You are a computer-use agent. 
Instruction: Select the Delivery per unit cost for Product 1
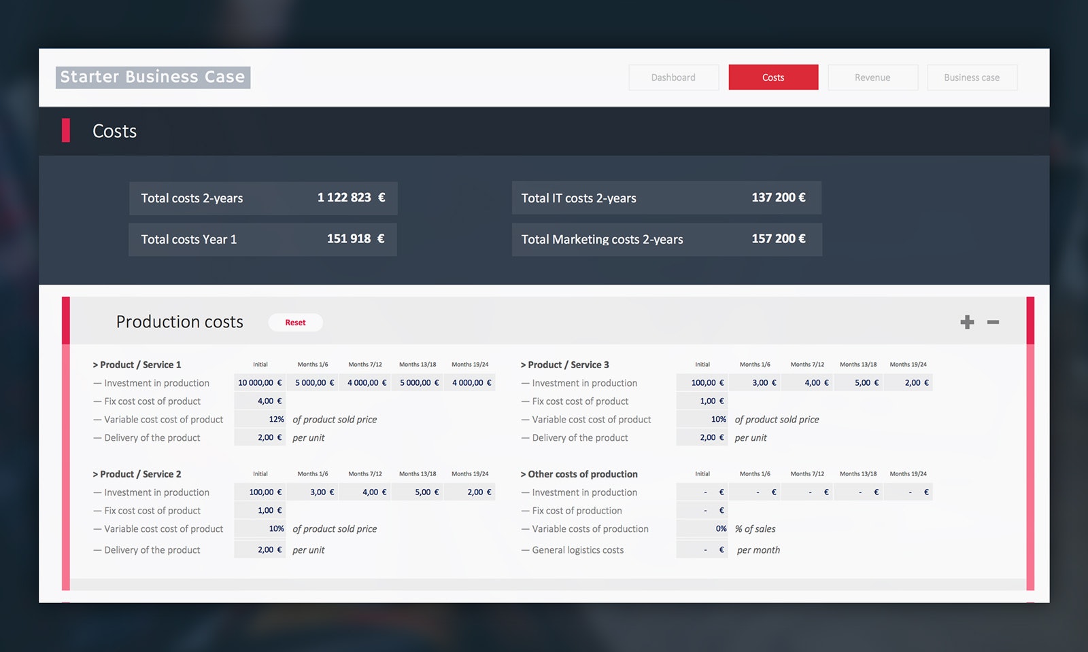click(x=260, y=437)
